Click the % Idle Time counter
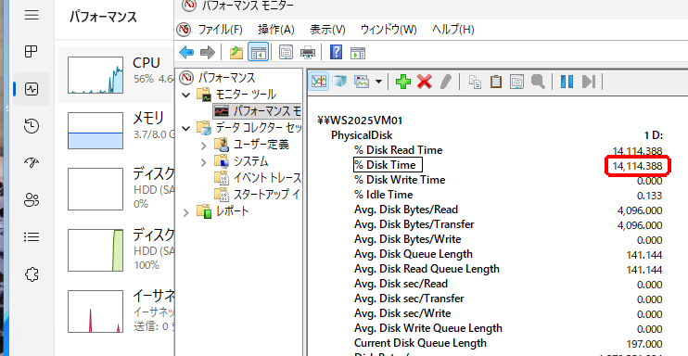The width and height of the screenshot is (688, 356). click(384, 195)
